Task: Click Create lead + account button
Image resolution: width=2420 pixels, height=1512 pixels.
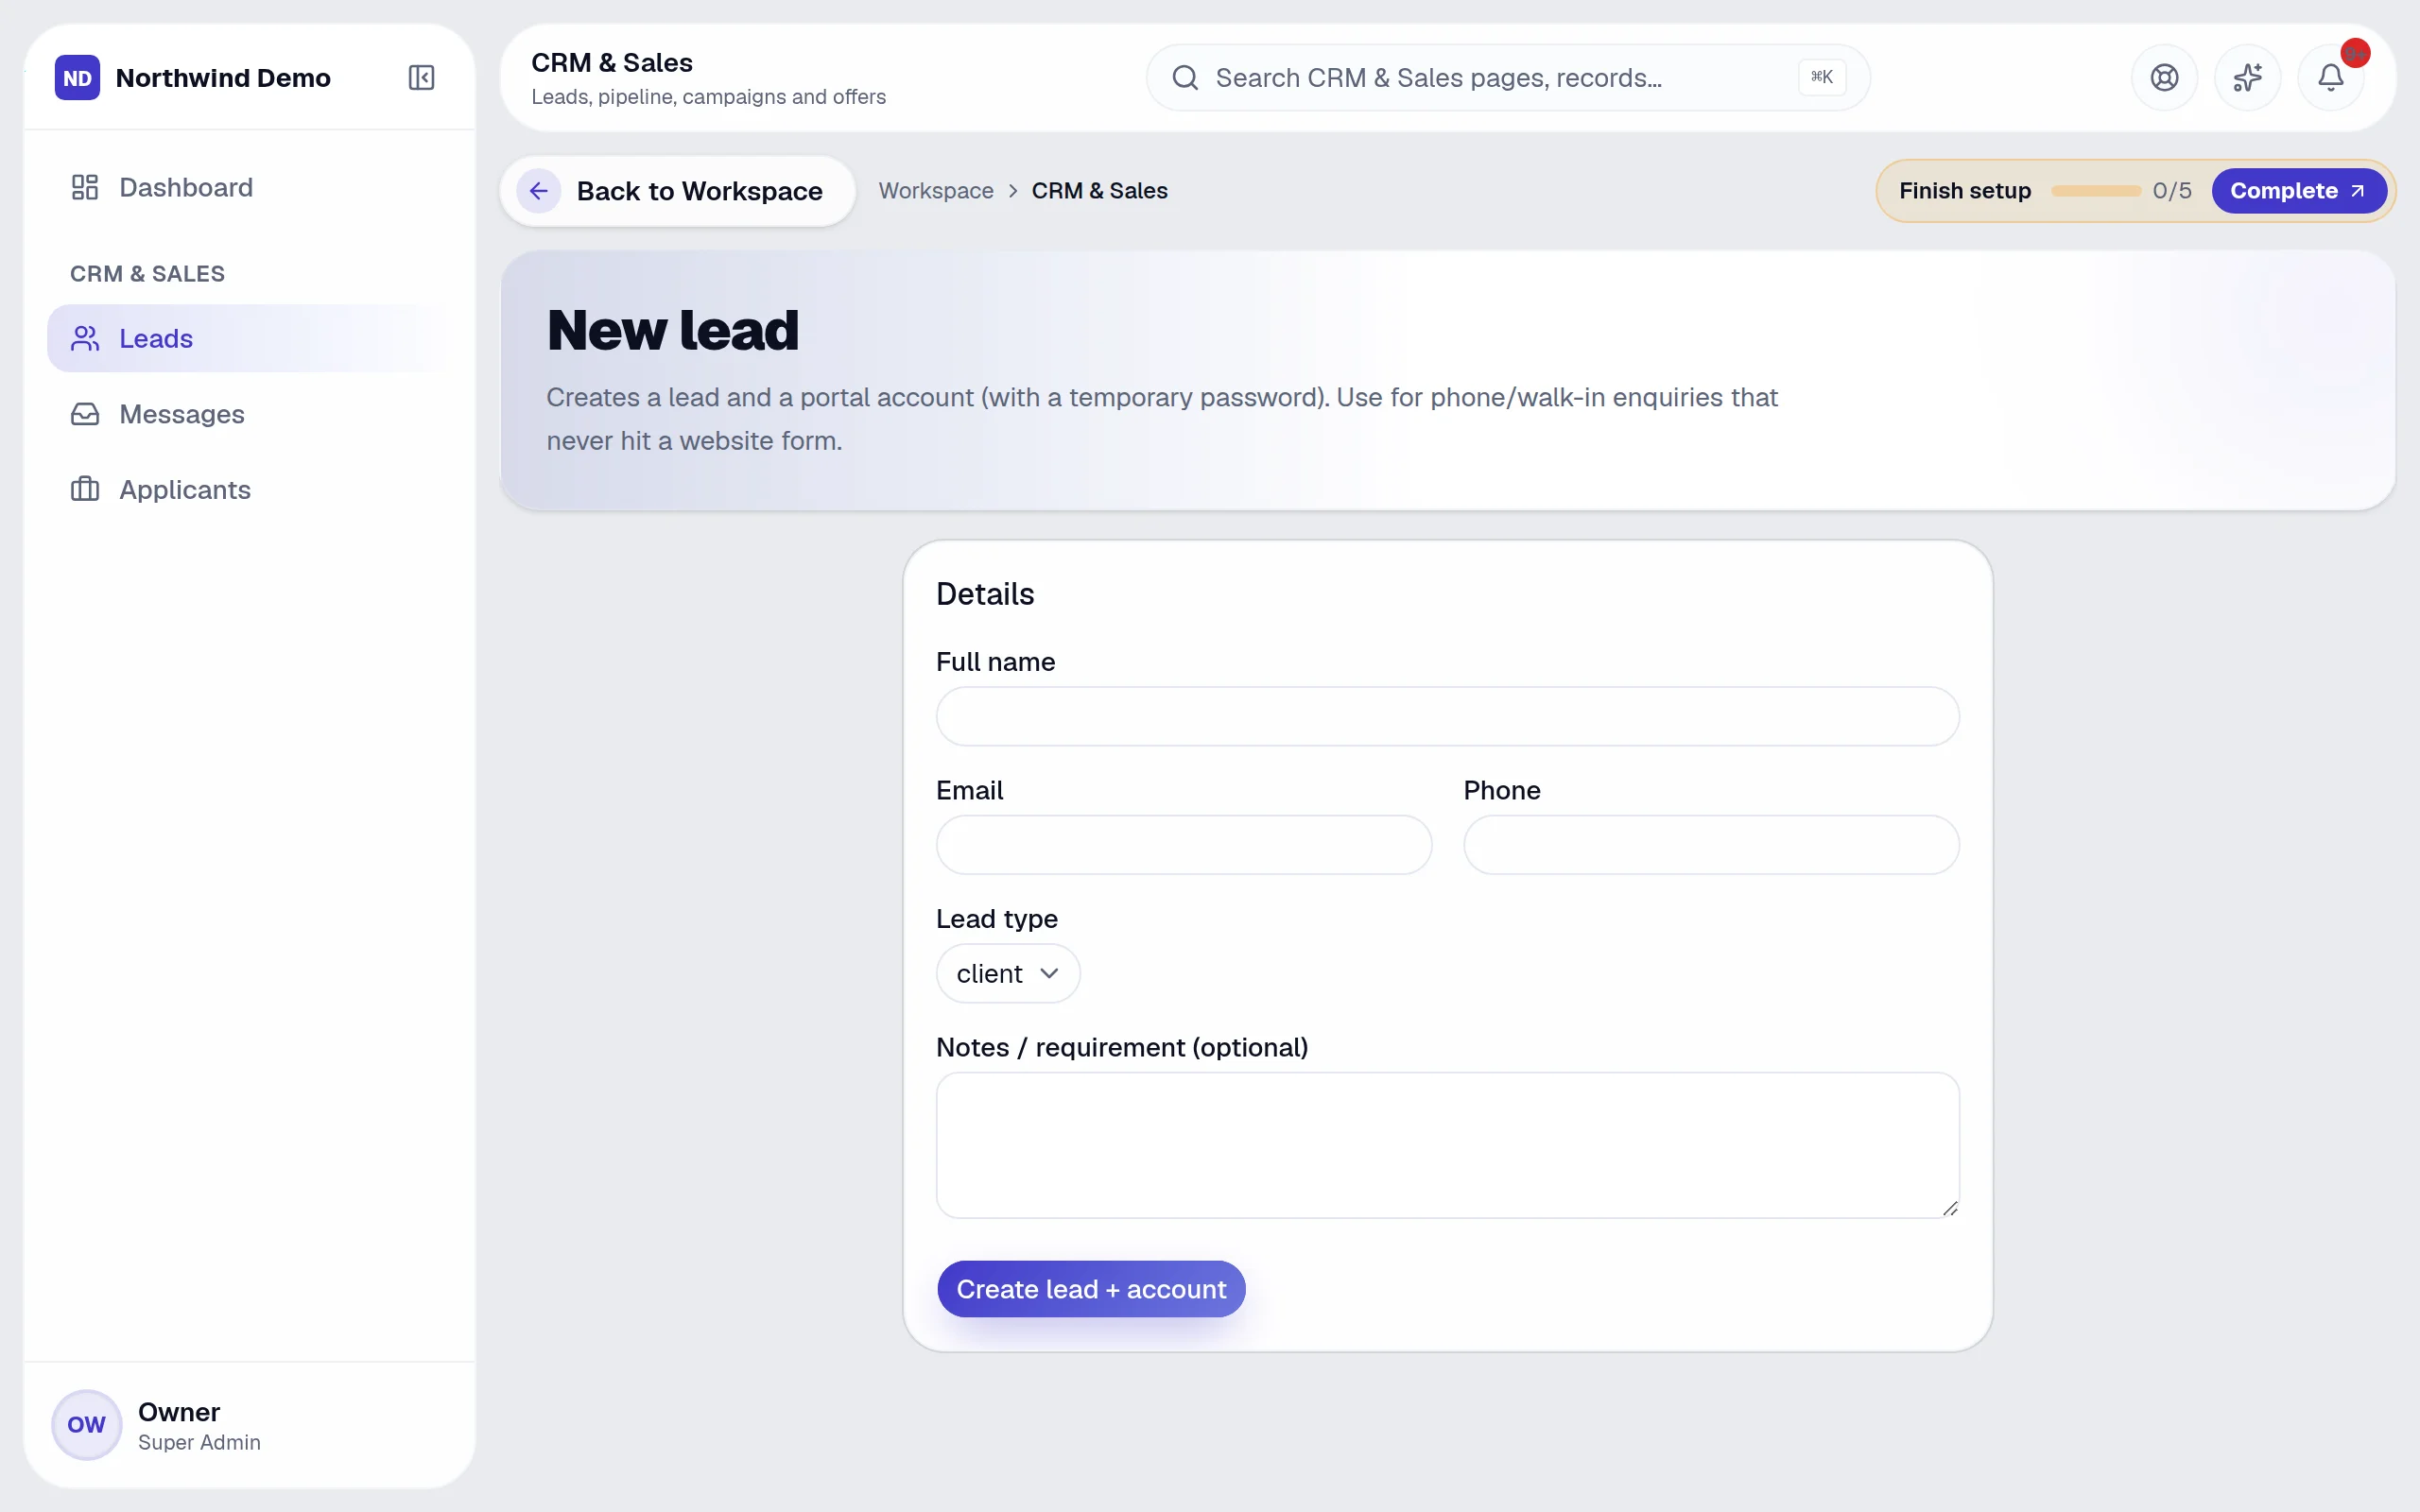Action: click(x=1091, y=1289)
